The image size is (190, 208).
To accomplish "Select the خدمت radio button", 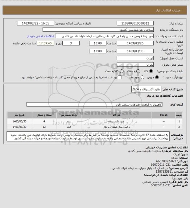I will pos(138,71).
